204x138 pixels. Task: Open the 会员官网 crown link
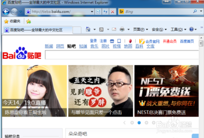point(149,41)
